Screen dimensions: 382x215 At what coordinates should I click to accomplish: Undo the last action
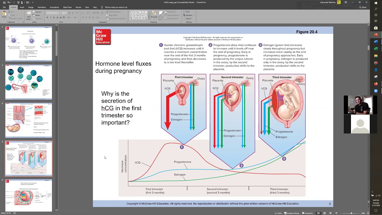click(x=9, y=2)
